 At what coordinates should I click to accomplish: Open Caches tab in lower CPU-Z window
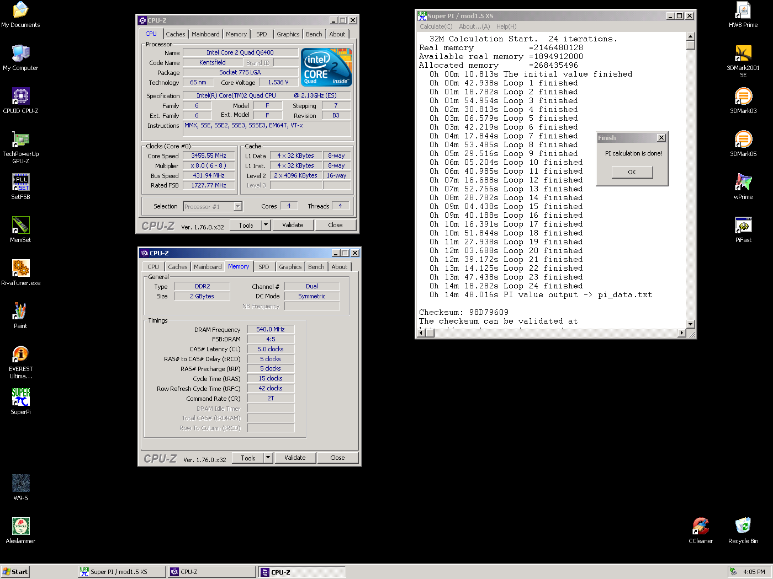(x=178, y=267)
